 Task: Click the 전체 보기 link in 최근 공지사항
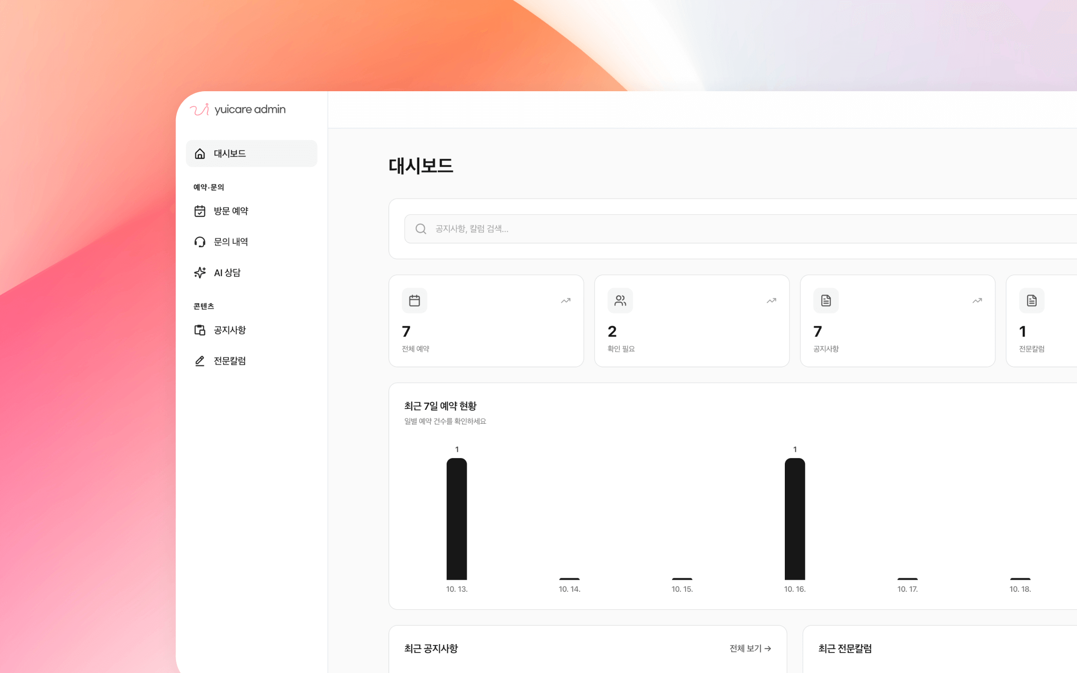click(x=749, y=648)
